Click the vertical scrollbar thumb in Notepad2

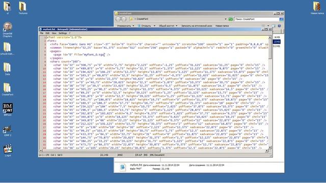(x=270, y=49)
